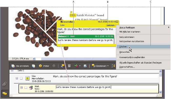The width and height of the screenshot is (171, 99).
Task: Click the trash can delete icon
Action: pos(69,66)
